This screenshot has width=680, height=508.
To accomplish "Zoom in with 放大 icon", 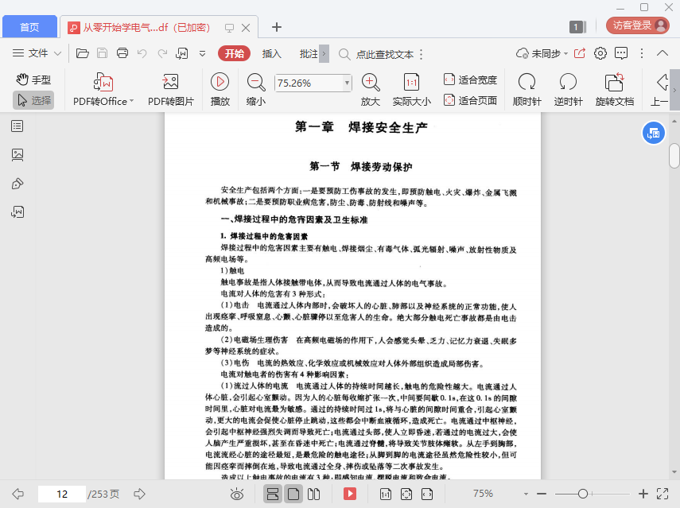I will [x=371, y=90].
